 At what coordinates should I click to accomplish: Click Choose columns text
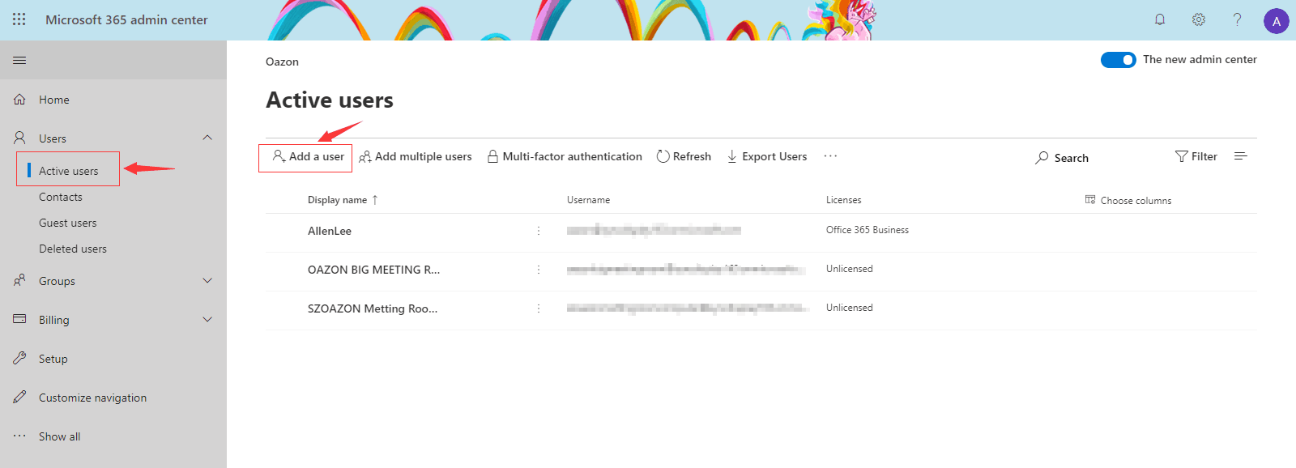tap(1136, 200)
